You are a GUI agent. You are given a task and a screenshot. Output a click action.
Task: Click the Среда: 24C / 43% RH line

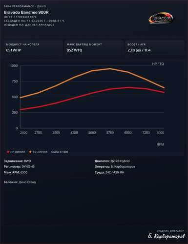109,172
